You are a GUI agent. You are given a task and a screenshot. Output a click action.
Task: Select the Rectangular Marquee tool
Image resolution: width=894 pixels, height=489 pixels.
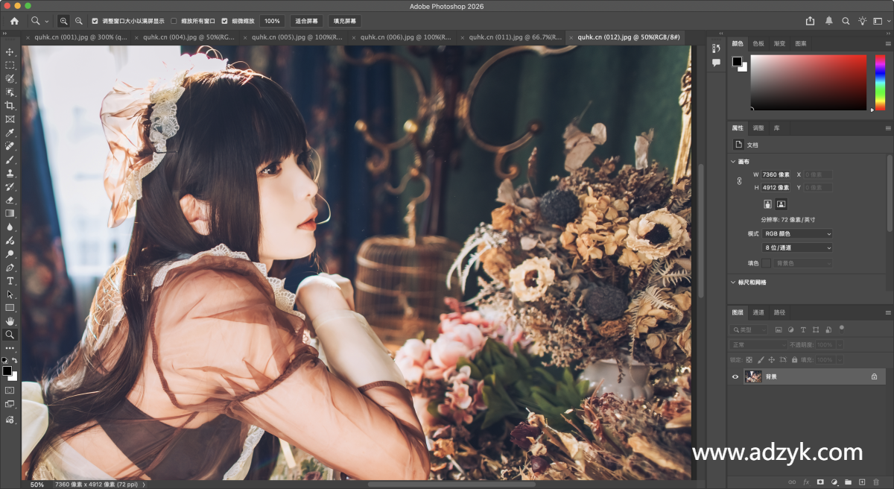tap(10, 66)
